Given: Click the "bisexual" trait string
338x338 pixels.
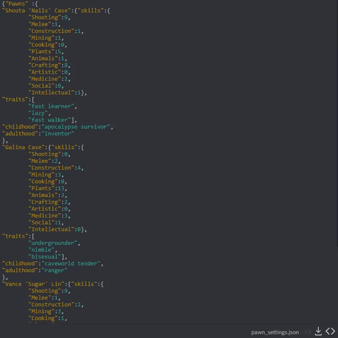Looking at the screenshot, I should pyautogui.click(x=46, y=256).
